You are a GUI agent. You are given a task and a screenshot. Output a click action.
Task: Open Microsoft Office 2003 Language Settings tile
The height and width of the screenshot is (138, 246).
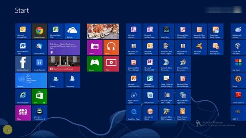coord(166,113)
